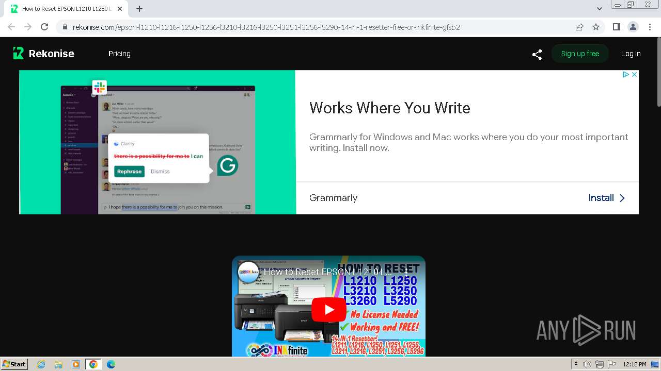The width and height of the screenshot is (661, 371).
Task: Play the YouTube video
Action: pos(328,310)
